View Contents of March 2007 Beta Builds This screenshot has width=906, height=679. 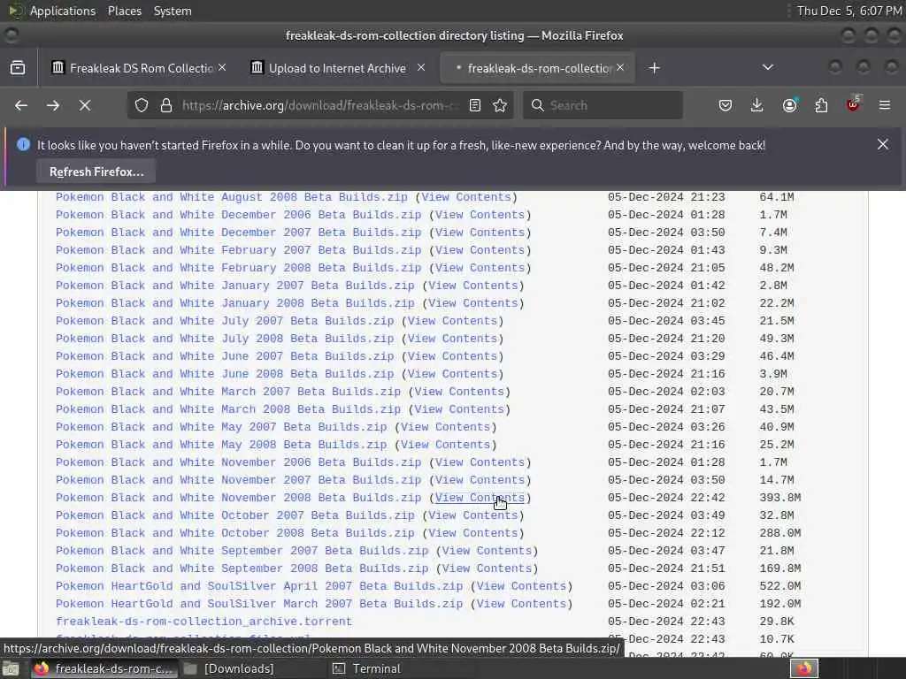pos(459,392)
